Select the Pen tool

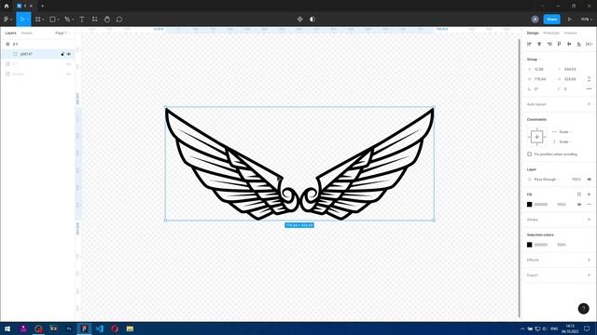(67, 19)
